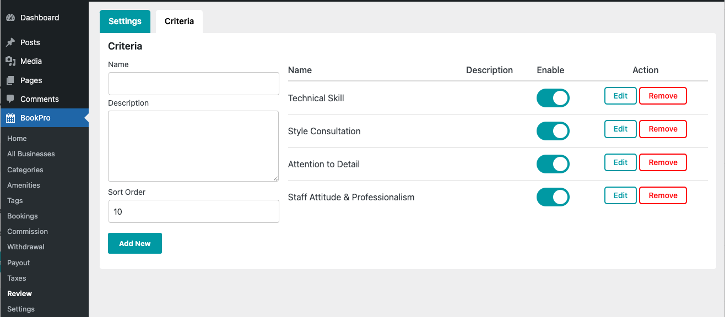Edit the Technical Skill criterion
Screen dimensions: 725x317
click(620, 96)
